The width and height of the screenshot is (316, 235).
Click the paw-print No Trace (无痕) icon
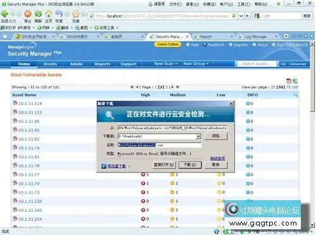tap(76, 14)
